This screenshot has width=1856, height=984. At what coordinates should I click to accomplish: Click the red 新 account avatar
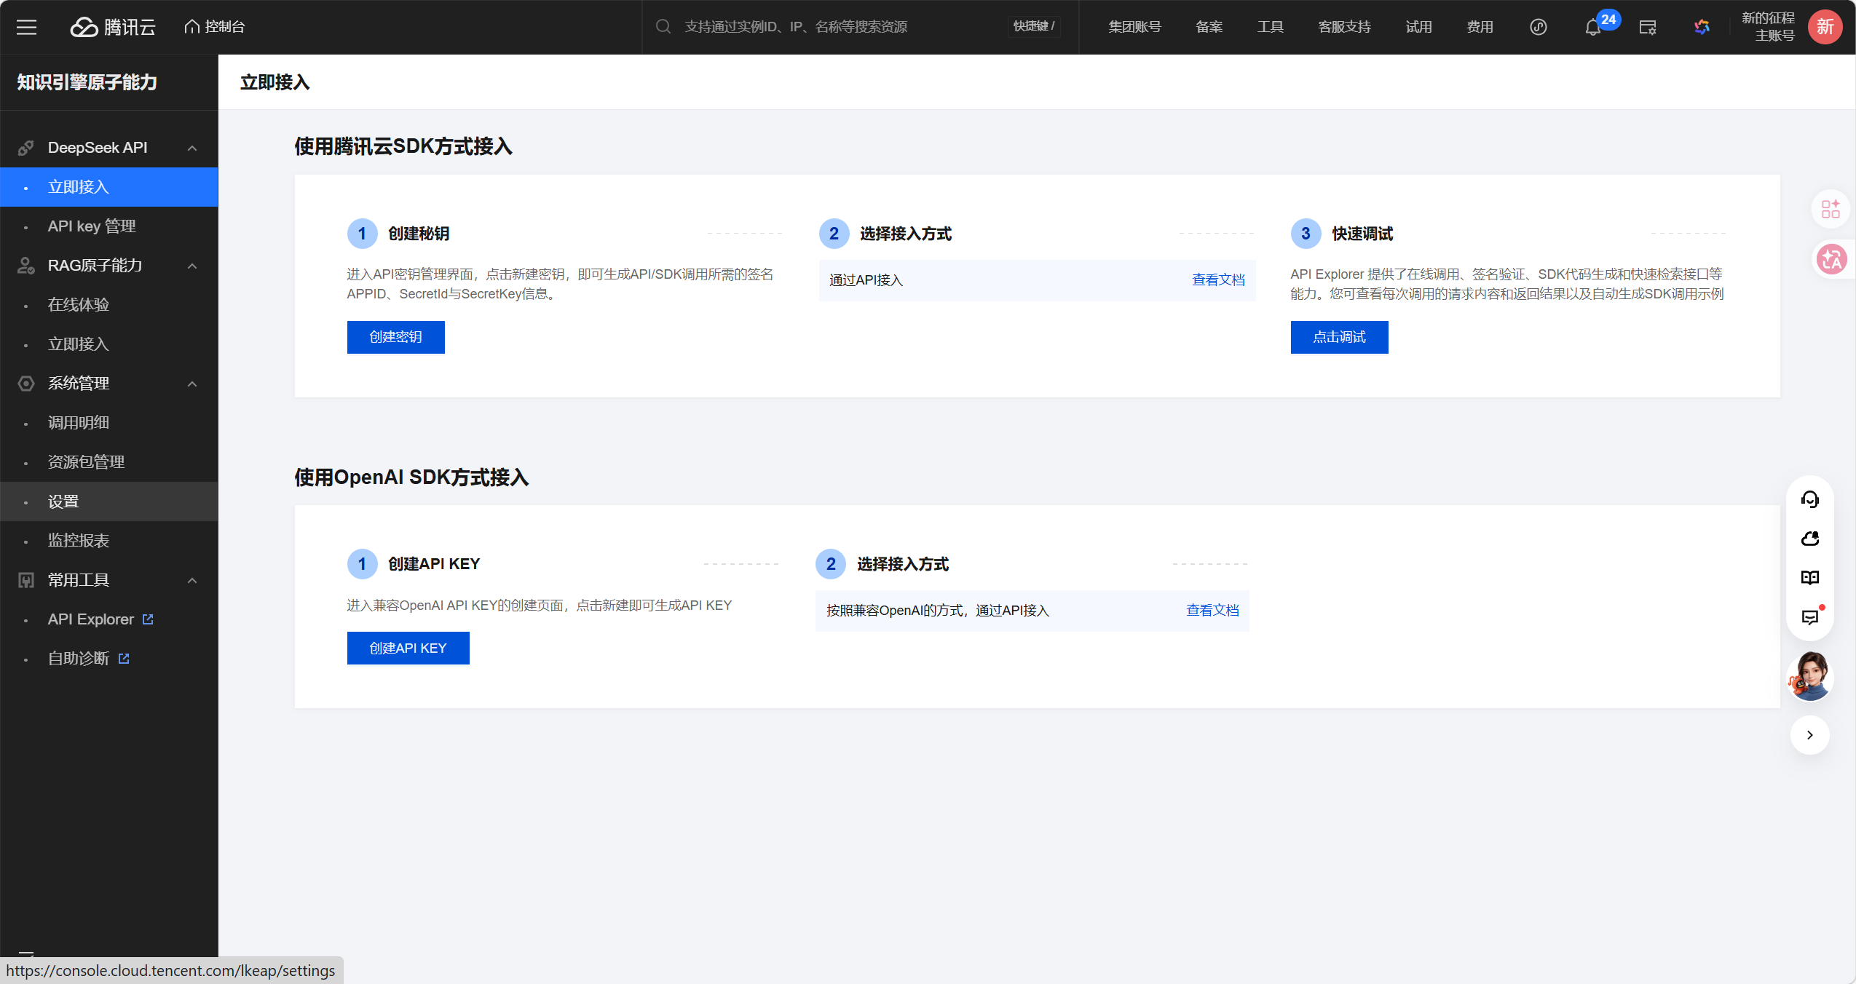click(1825, 27)
